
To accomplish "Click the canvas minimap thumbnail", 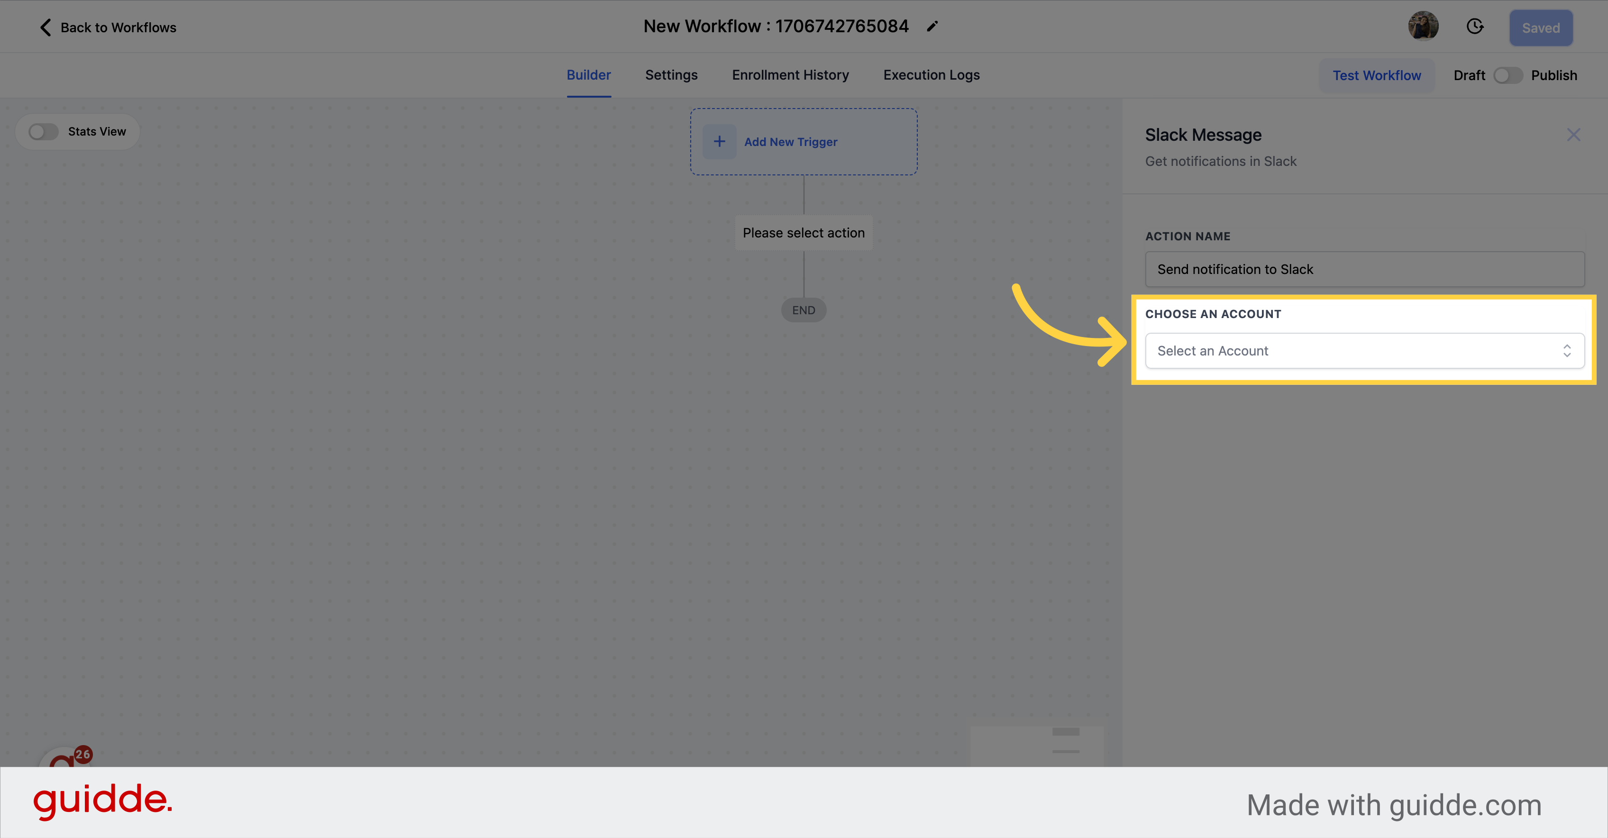I will (1036, 745).
